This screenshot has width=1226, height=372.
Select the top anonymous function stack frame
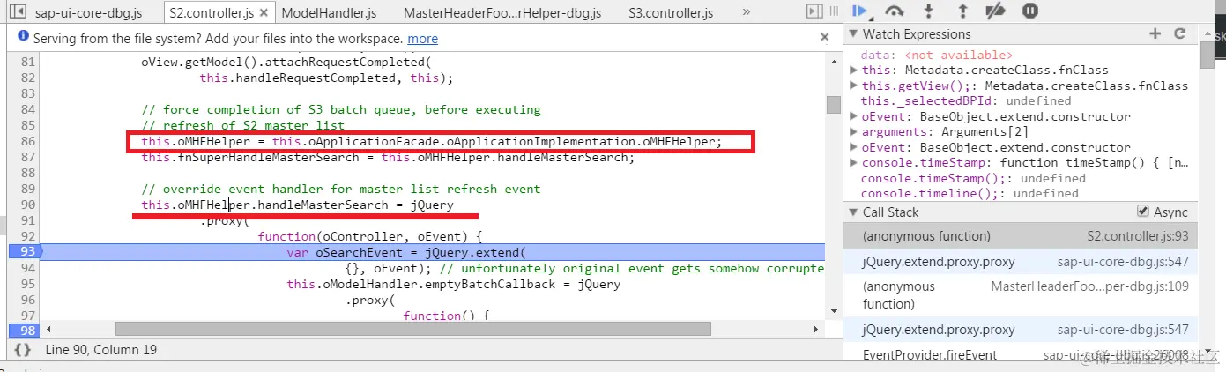(1021, 236)
